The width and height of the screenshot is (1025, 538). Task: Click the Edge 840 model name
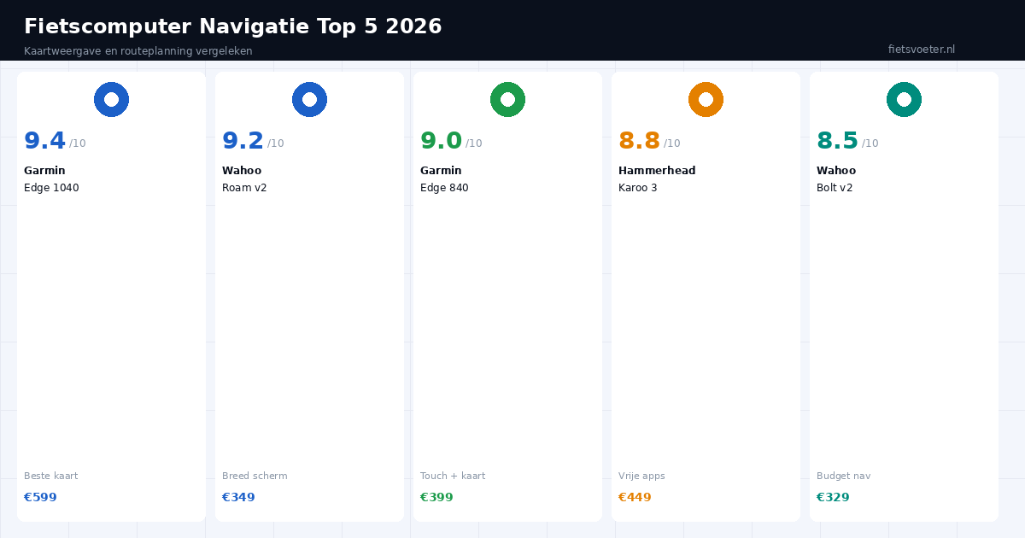(x=444, y=188)
